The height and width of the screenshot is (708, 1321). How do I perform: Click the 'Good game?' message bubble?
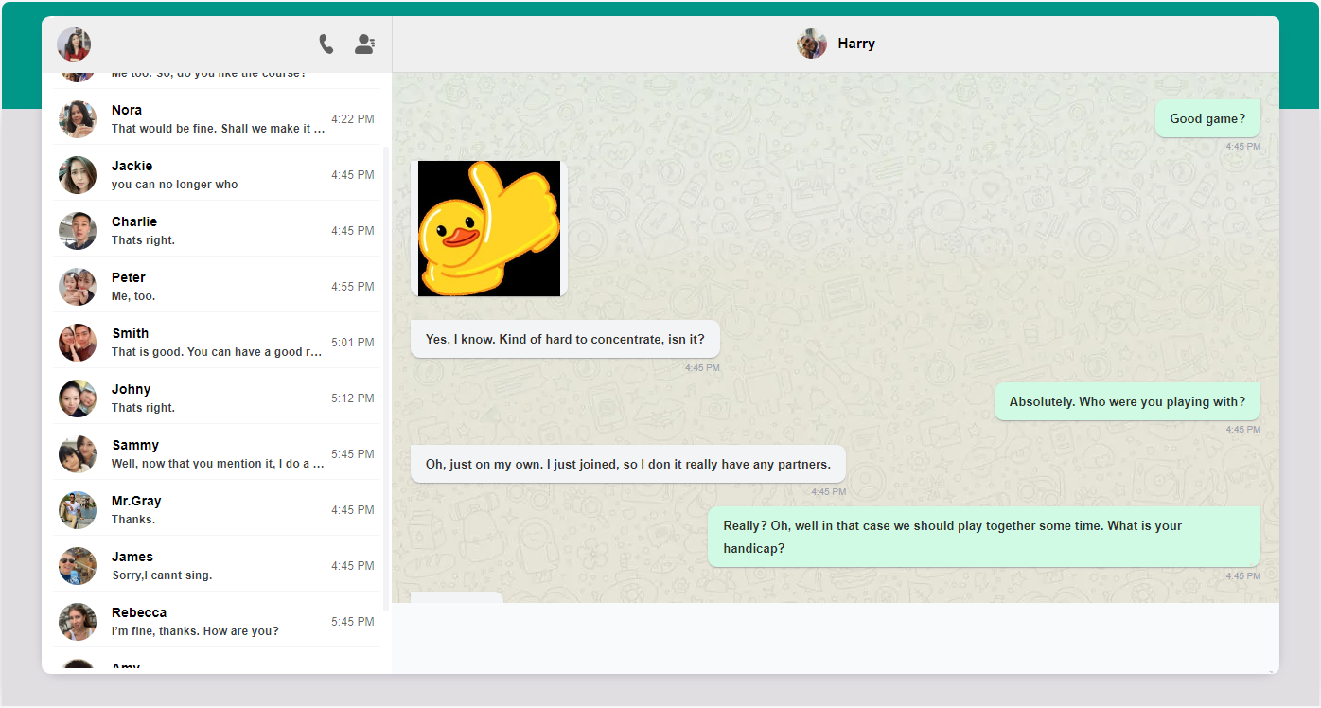click(1207, 117)
